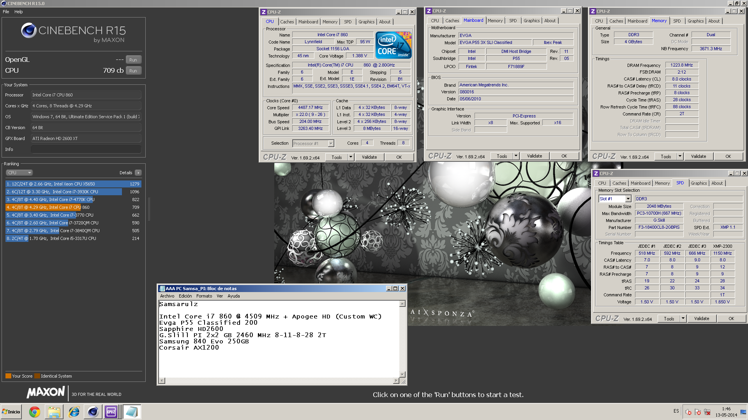
Task: Run the OpenGL benchmark in Cinebench
Action: (133, 60)
